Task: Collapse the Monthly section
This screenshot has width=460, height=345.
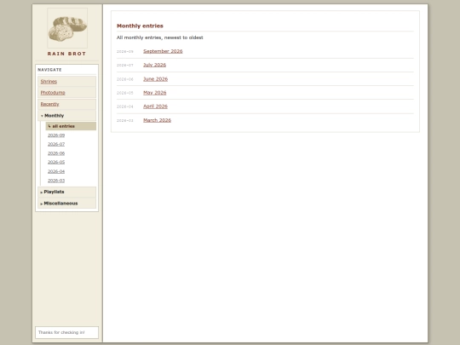Action: tap(67, 116)
